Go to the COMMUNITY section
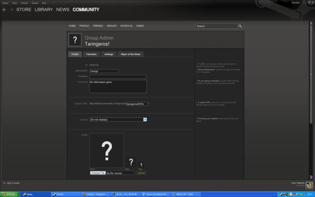315x197 pixels. (x=86, y=10)
